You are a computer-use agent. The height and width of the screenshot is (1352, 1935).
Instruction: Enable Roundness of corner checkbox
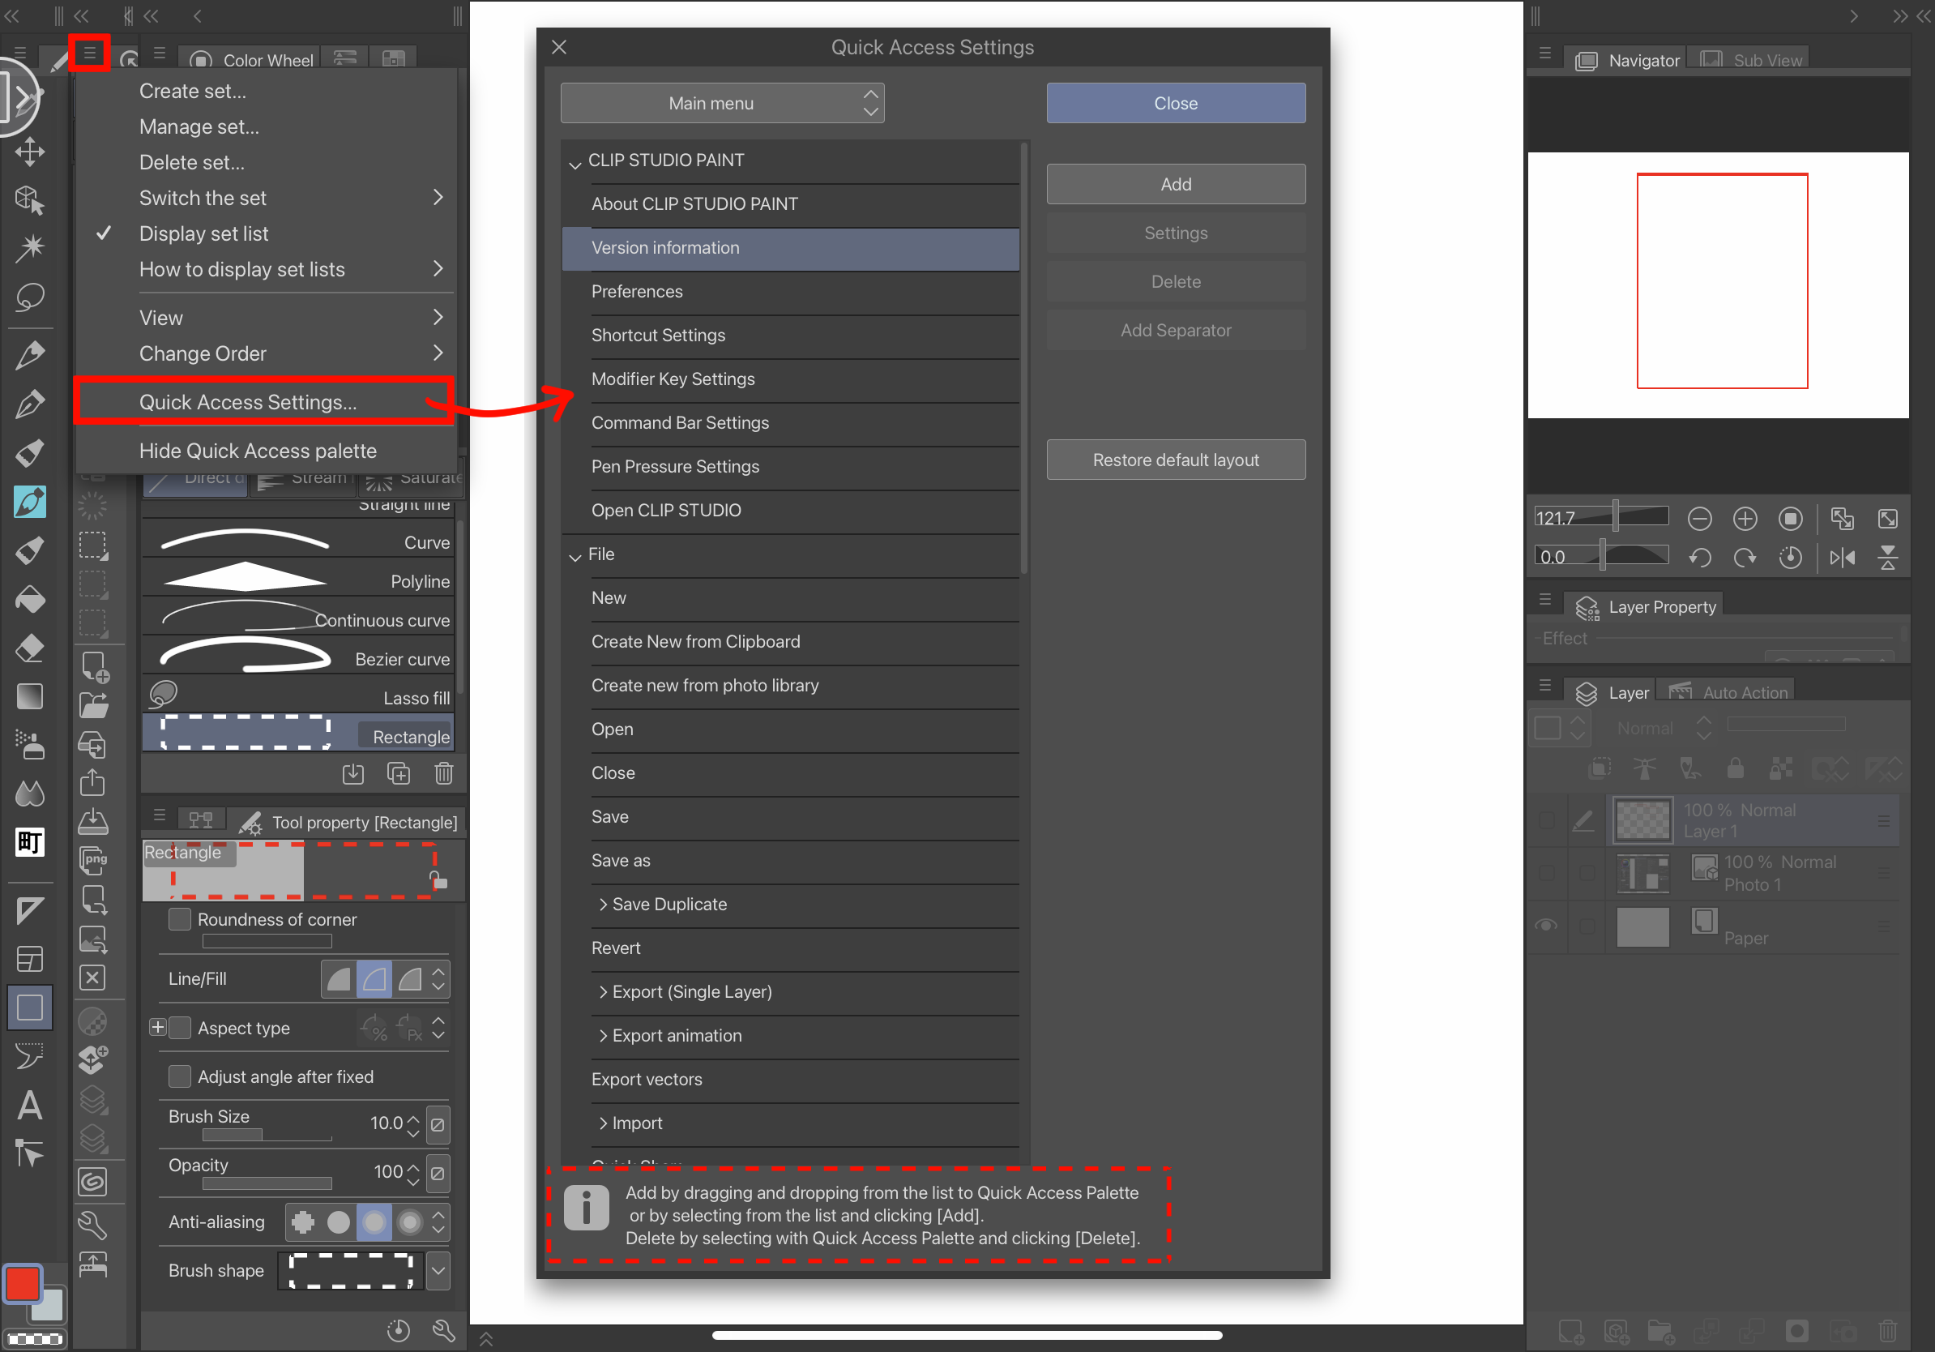[180, 918]
